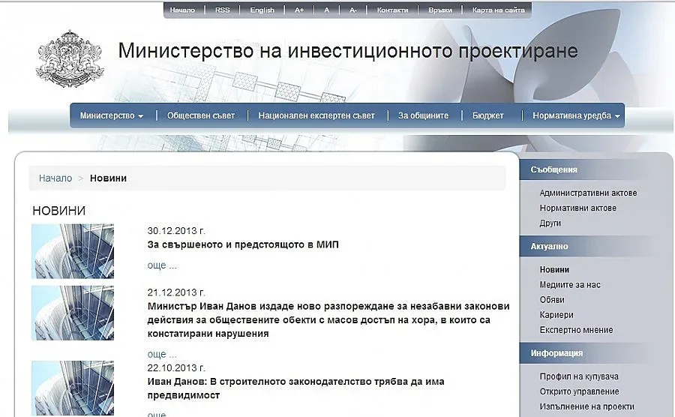
Task: Reset font size with the A button
Action: tap(326, 10)
